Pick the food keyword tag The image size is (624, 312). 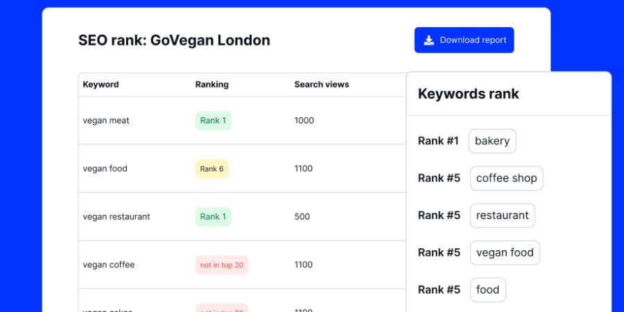click(x=487, y=290)
